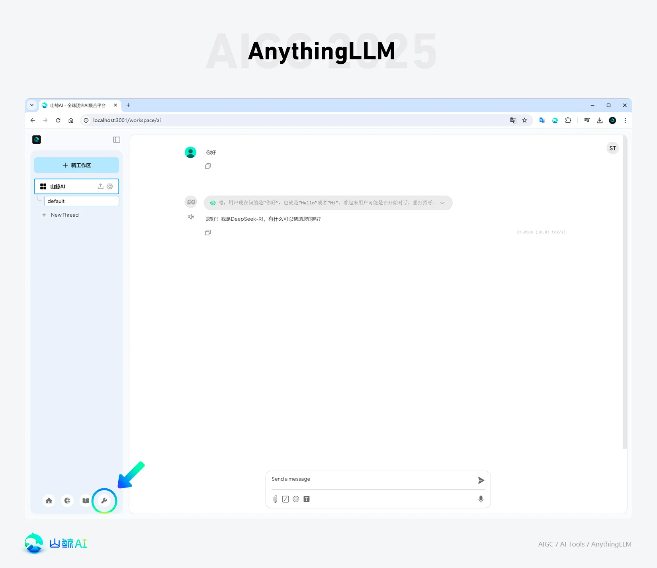Image resolution: width=657 pixels, height=568 pixels.
Task: Click the browser back arrow
Action: coord(33,120)
